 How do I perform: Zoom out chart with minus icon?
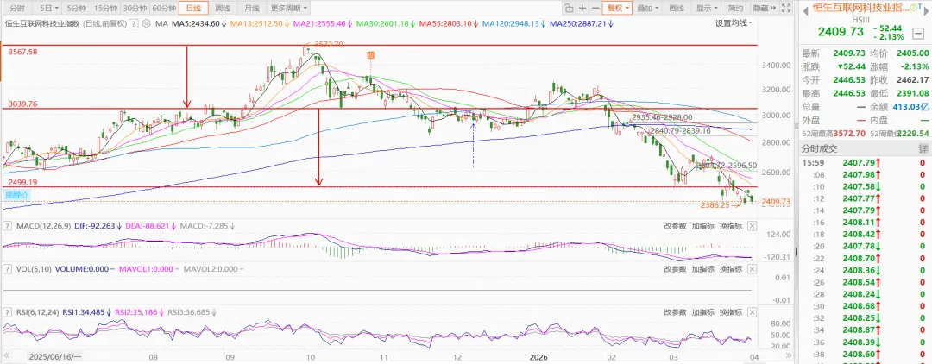point(595,9)
